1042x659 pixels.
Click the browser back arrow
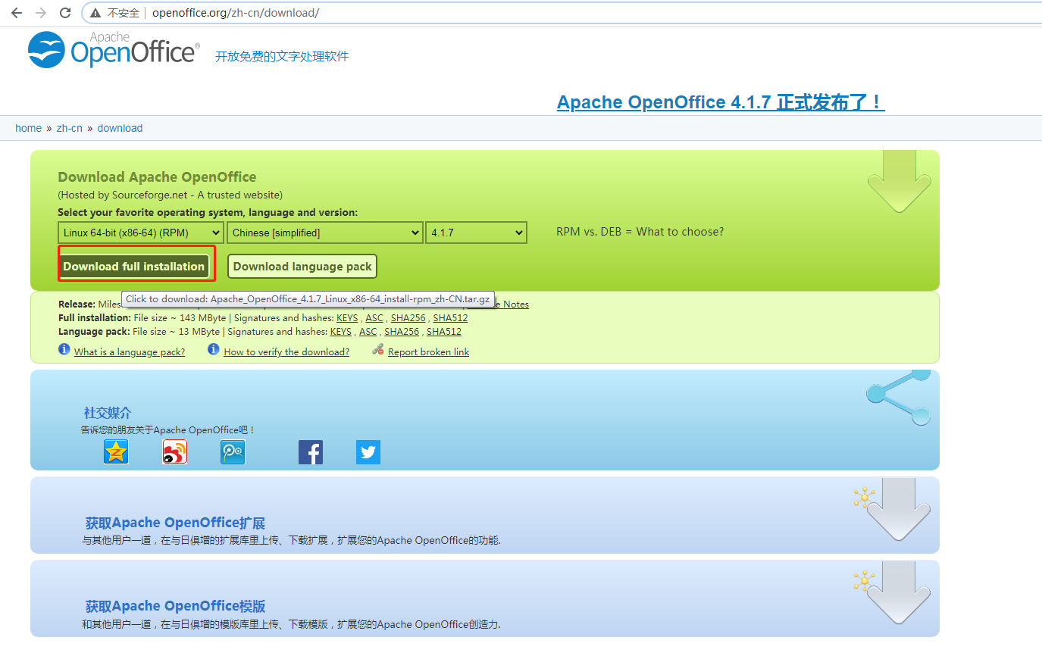pyautogui.click(x=17, y=13)
